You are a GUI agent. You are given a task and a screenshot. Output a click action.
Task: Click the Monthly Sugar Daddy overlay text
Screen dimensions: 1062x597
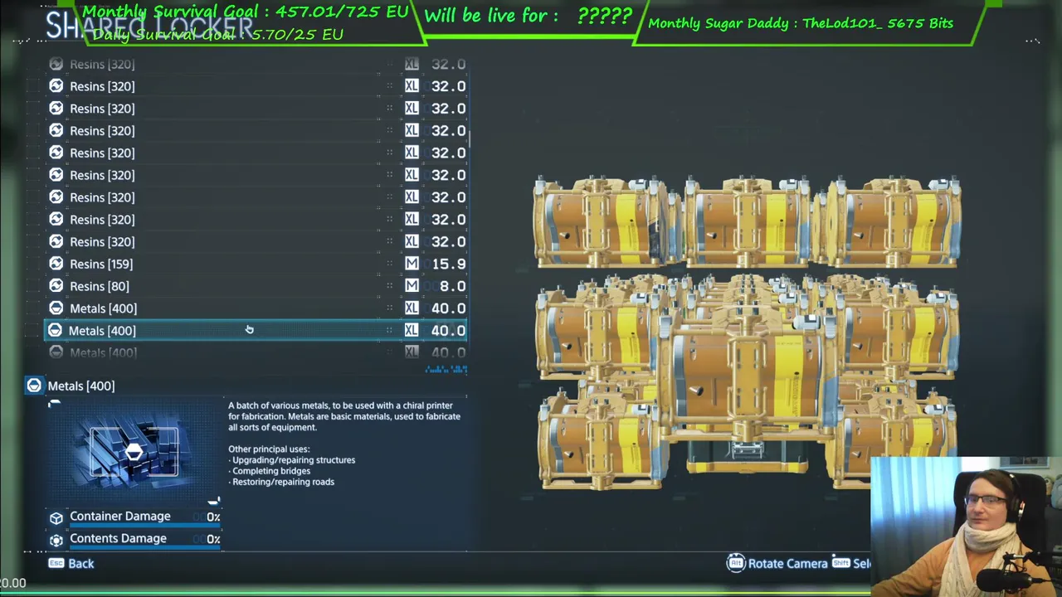(x=801, y=23)
